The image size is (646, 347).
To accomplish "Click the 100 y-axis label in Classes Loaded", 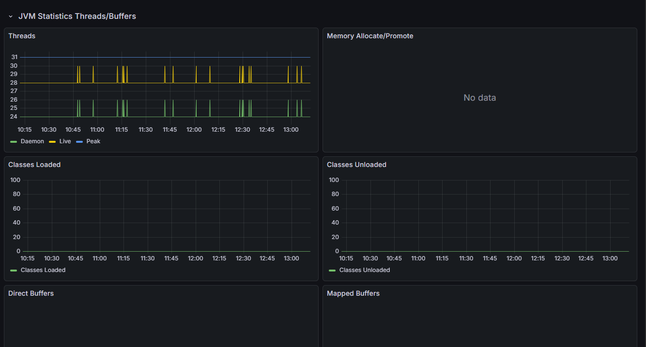I will [x=15, y=180].
